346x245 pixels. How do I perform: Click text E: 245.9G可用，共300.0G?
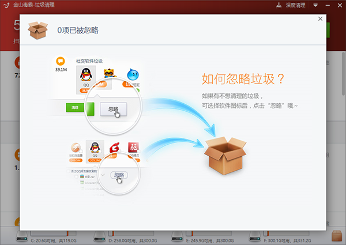(210, 240)
